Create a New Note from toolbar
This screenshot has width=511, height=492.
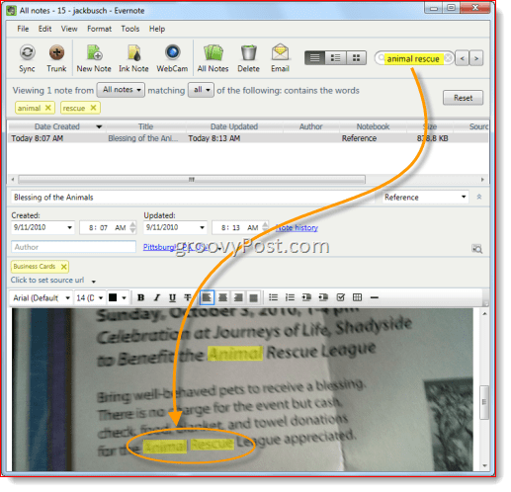[x=95, y=52]
